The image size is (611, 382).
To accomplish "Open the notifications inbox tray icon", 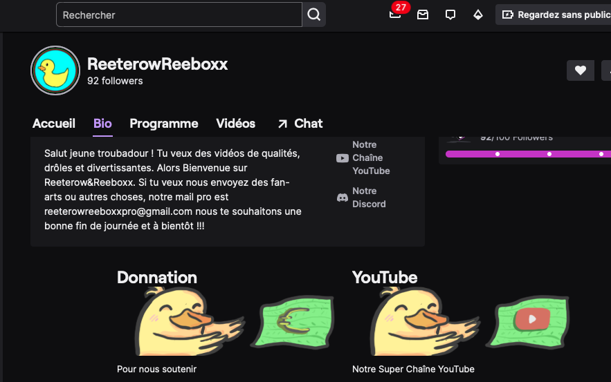I will pyautogui.click(x=423, y=15).
